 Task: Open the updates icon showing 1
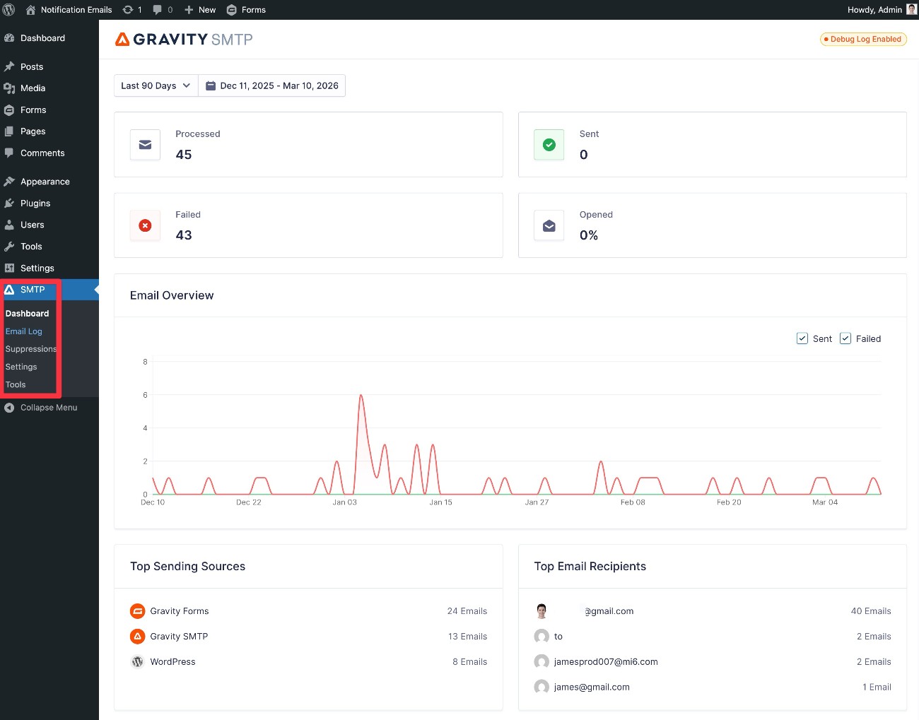132,10
